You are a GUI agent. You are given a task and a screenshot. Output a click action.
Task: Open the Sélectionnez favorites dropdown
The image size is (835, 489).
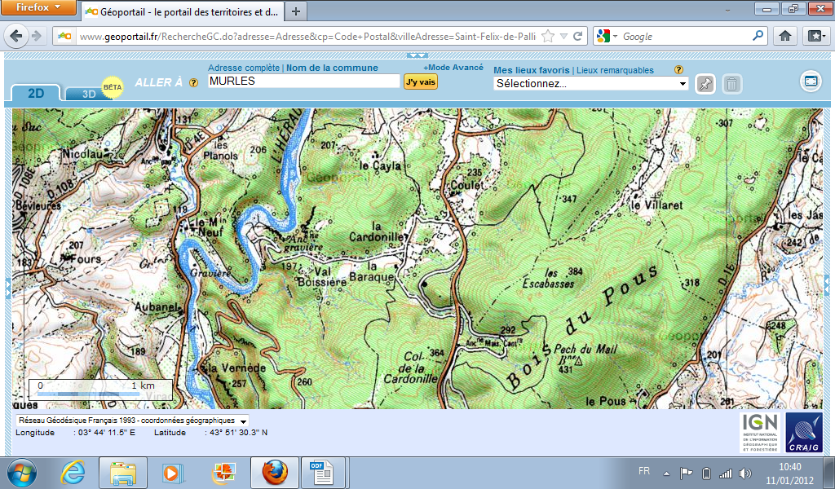tap(591, 83)
